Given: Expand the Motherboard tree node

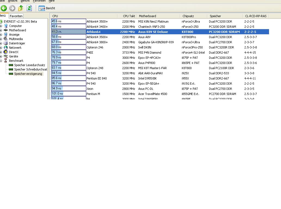Looking at the screenshot, I should pyautogui.click(x=1, y=30).
